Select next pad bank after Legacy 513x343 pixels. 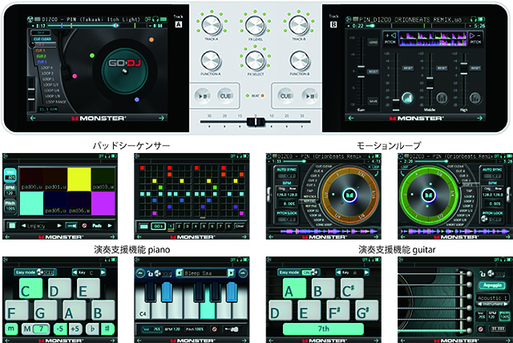[x=59, y=226]
